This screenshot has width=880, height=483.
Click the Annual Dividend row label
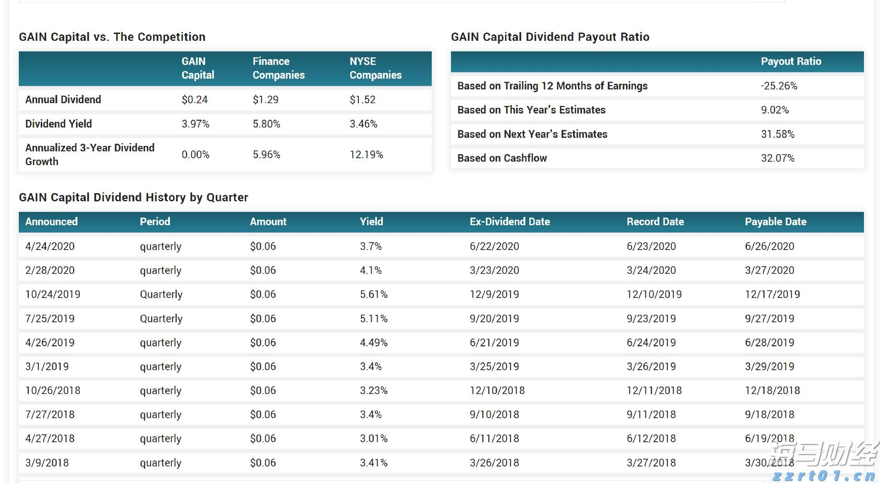[x=63, y=100]
